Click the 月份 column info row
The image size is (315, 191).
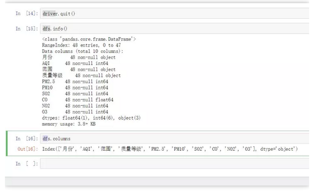(79, 57)
